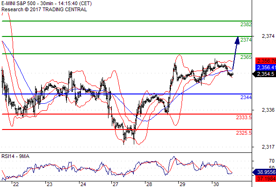Image resolution: width=276 pixels, height=187 pixels.
Task: Select the 2382 resistance level label
Action: pos(246,24)
